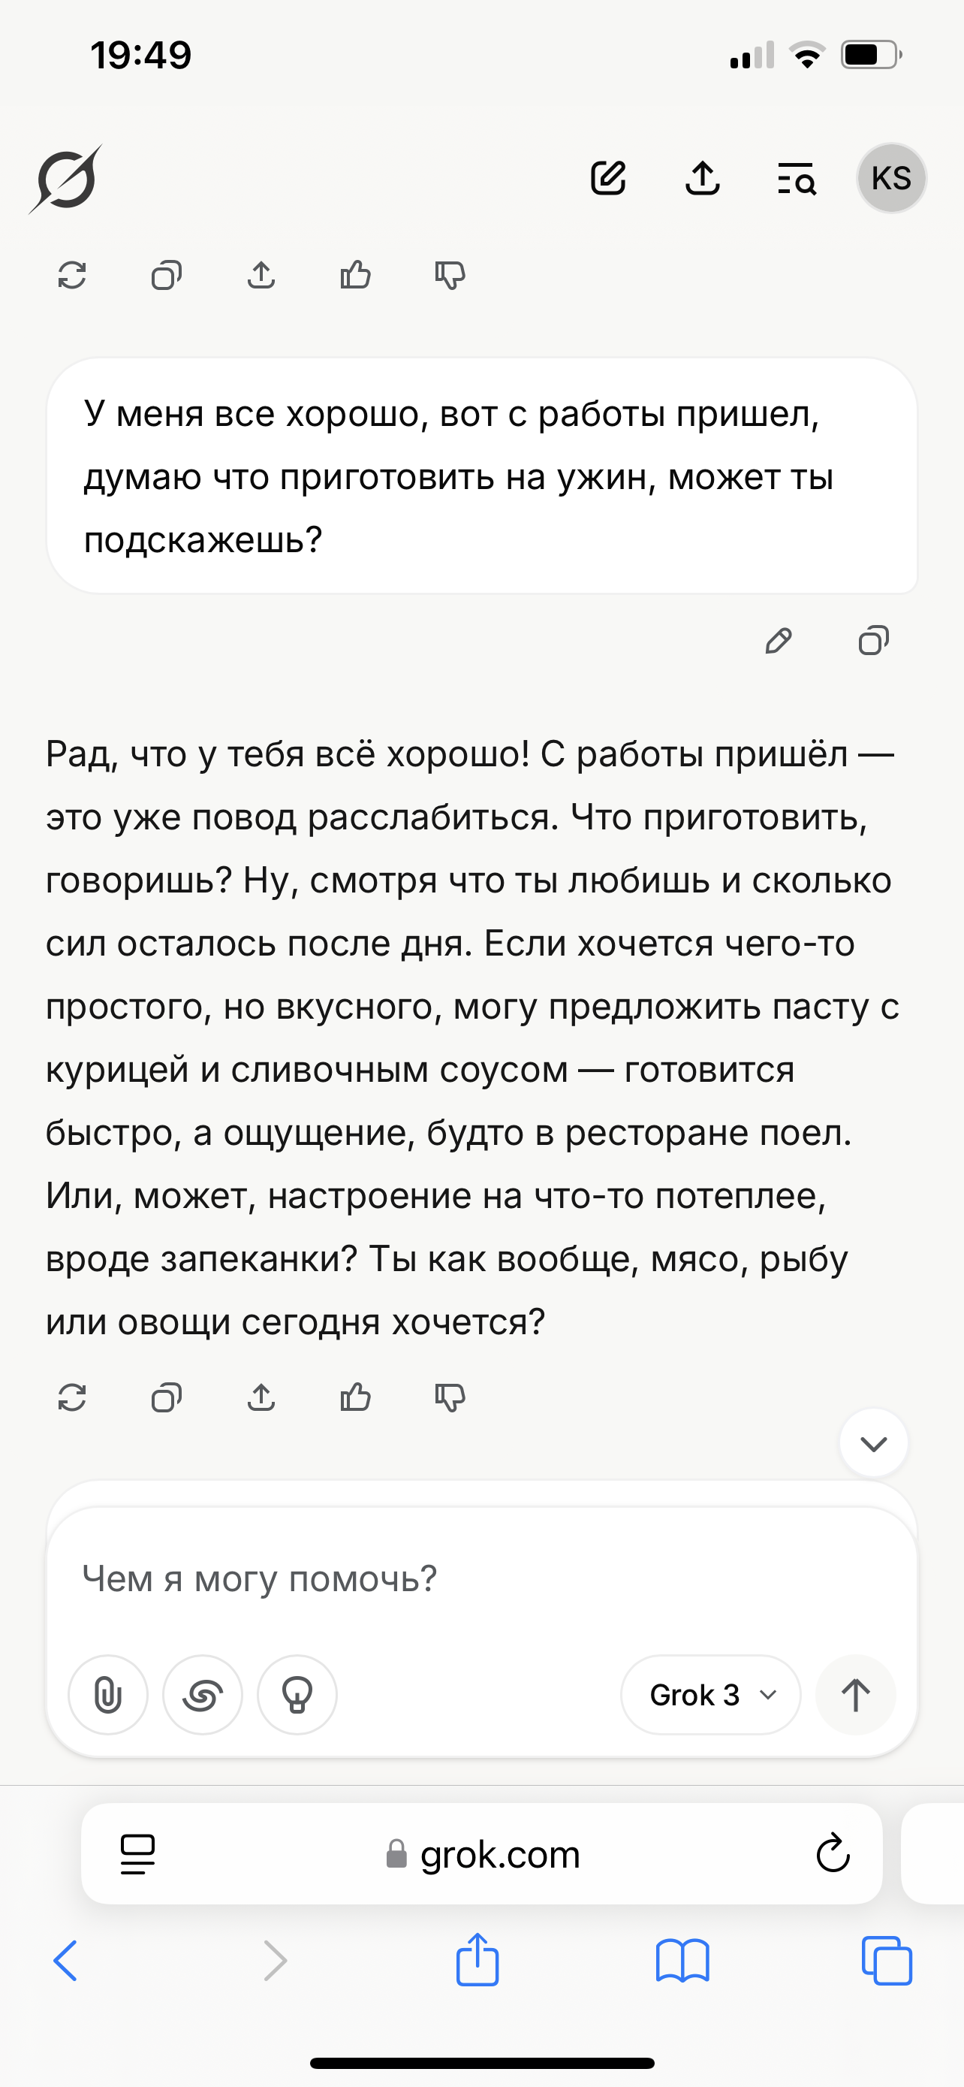
Task: Enable Think mode via the lightbulb icon
Action: [x=297, y=1695]
